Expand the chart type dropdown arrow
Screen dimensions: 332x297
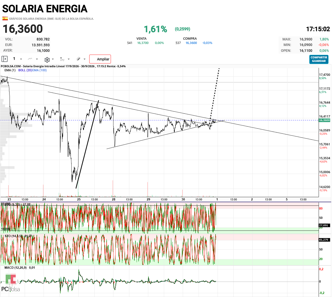coord(37,59)
